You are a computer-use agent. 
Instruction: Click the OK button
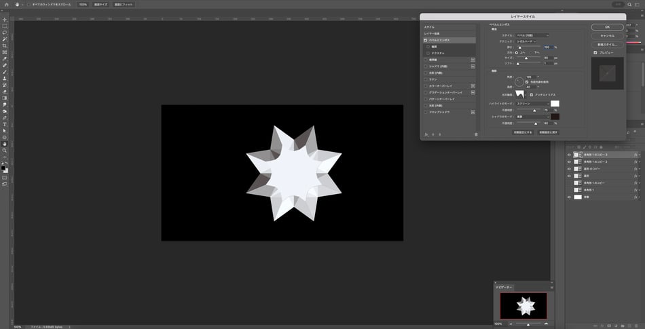606,26
